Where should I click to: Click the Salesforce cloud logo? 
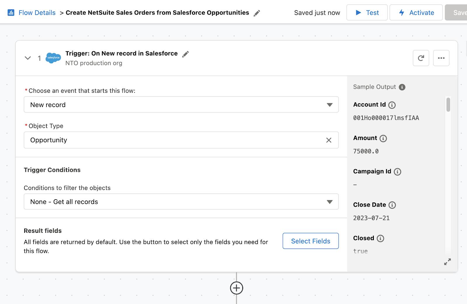53,58
